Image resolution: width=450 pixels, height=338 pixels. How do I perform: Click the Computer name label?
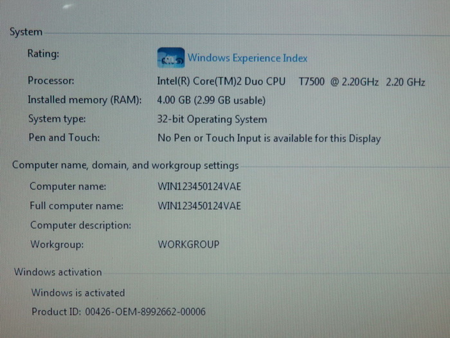68,186
